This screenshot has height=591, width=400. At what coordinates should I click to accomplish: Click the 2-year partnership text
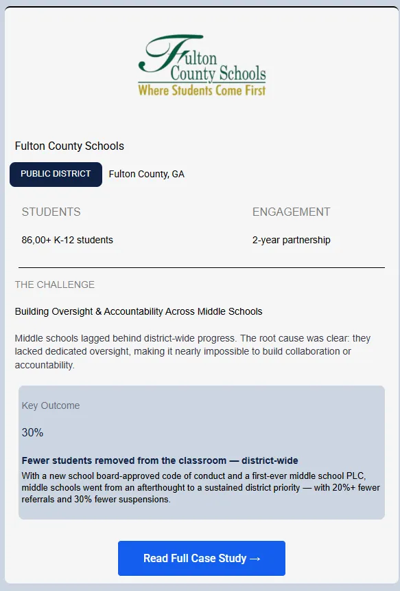click(291, 240)
